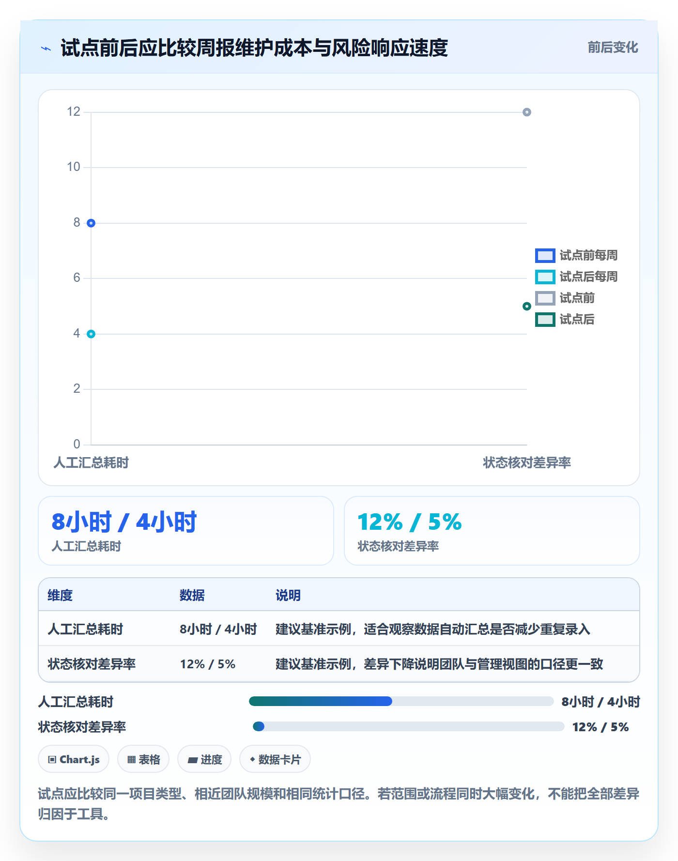Click the 状态核对差异率 progress bar
Viewport: 678px width, 861px height.
408,726
